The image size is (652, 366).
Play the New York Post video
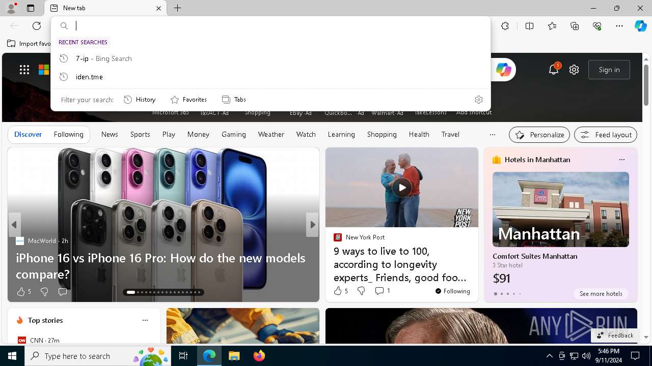click(402, 188)
